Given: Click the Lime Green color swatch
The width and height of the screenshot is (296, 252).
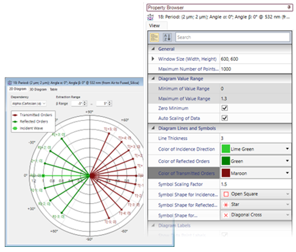Looking at the screenshot, I should click(x=225, y=149).
